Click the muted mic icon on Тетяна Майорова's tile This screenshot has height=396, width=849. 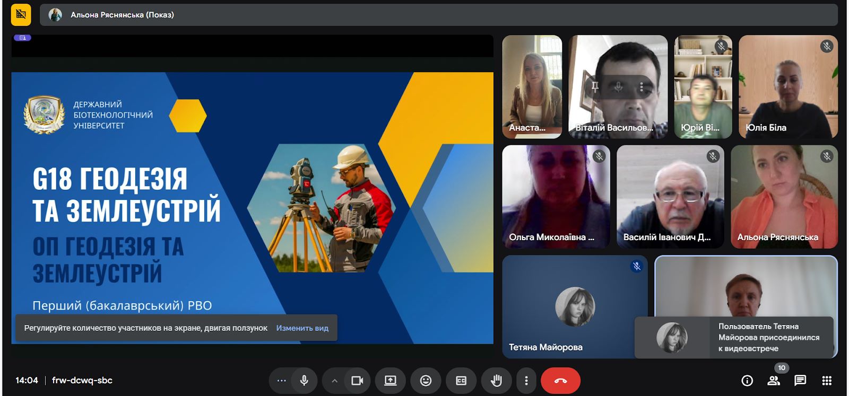(x=637, y=266)
